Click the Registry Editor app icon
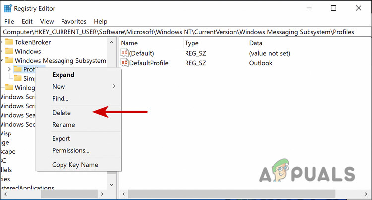372x200 pixels. coord(8,8)
